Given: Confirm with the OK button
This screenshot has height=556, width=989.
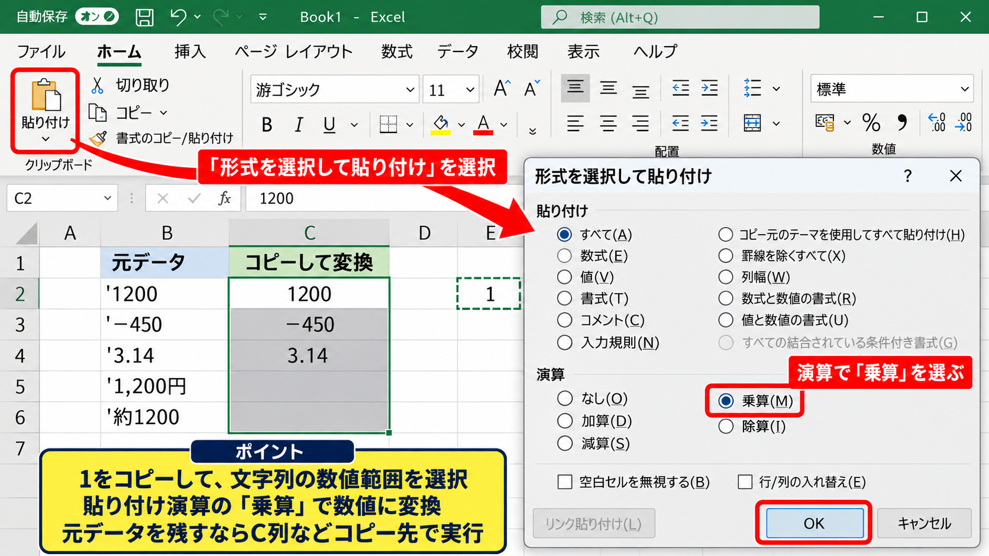Looking at the screenshot, I should (x=814, y=524).
